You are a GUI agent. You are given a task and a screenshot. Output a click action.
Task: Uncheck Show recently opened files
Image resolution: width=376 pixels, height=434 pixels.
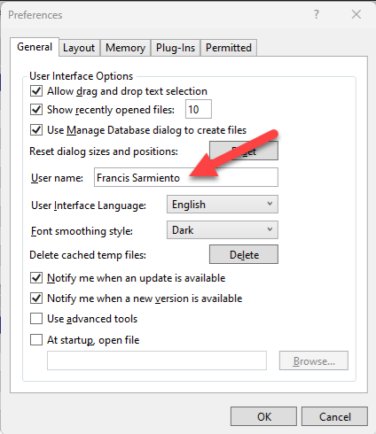coord(36,110)
